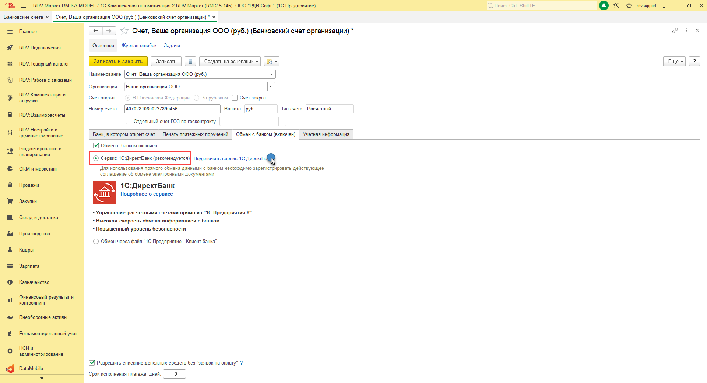Screen dimensions: 707x383
Task: Select Обмен через файл radio option
Action: pos(96,242)
